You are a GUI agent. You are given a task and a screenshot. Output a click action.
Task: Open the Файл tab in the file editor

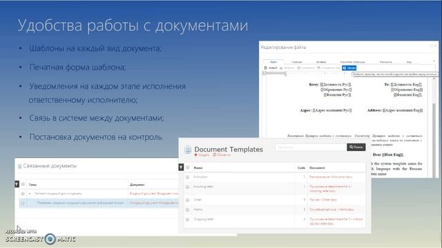pos(273,62)
